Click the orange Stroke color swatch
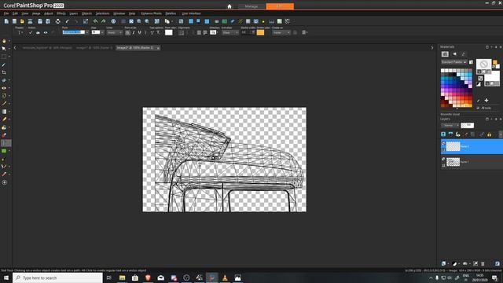503x283 pixels. [260, 32]
